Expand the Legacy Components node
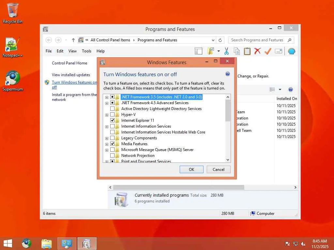The height and width of the screenshot is (250, 334). pyautogui.click(x=107, y=138)
